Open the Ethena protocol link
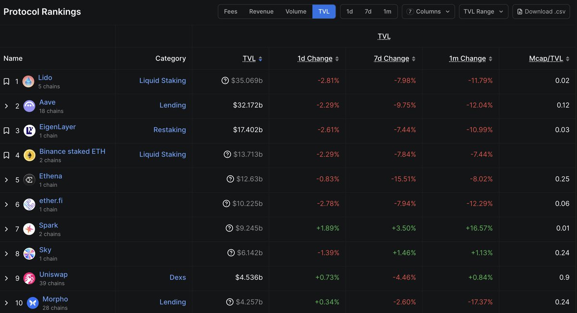 50,176
